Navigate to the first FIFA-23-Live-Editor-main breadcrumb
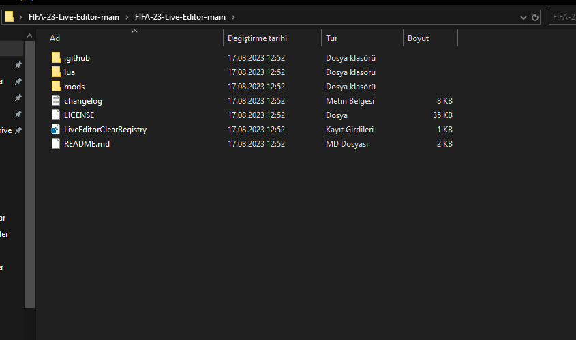Screen dimensions: 576x340 click(x=74, y=17)
